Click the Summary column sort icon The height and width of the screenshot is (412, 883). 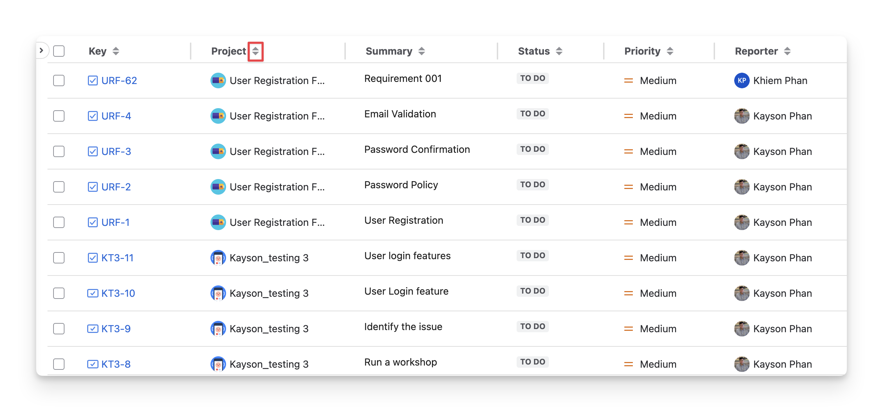(x=421, y=51)
